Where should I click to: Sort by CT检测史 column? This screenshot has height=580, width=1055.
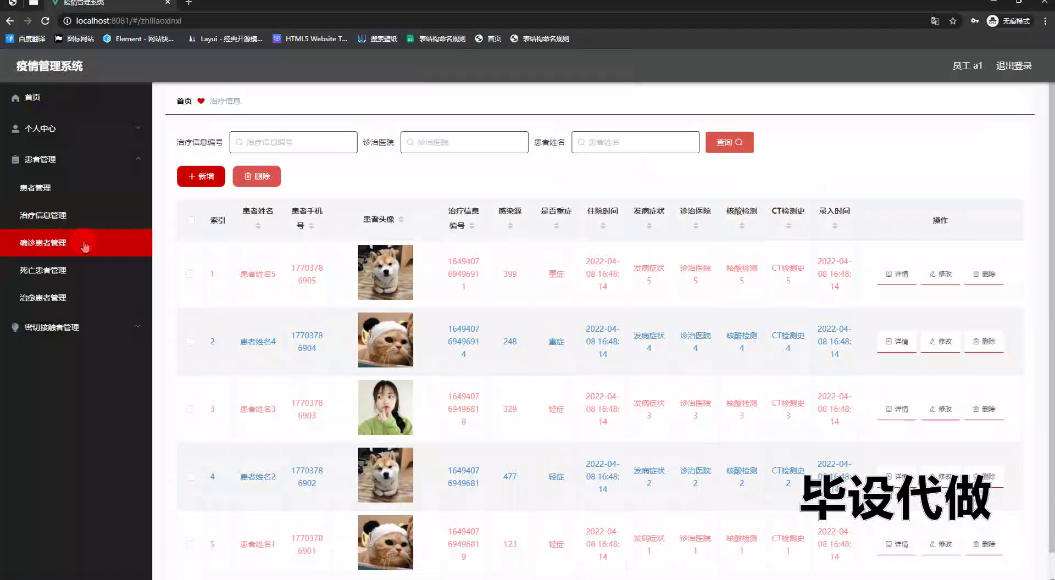tap(788, 226)
